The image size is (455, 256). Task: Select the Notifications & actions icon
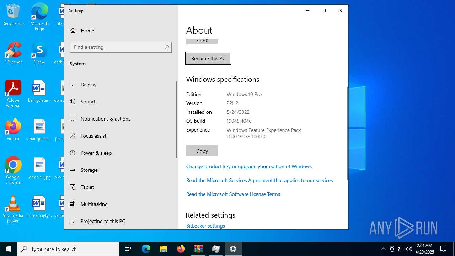coord(73,118)
